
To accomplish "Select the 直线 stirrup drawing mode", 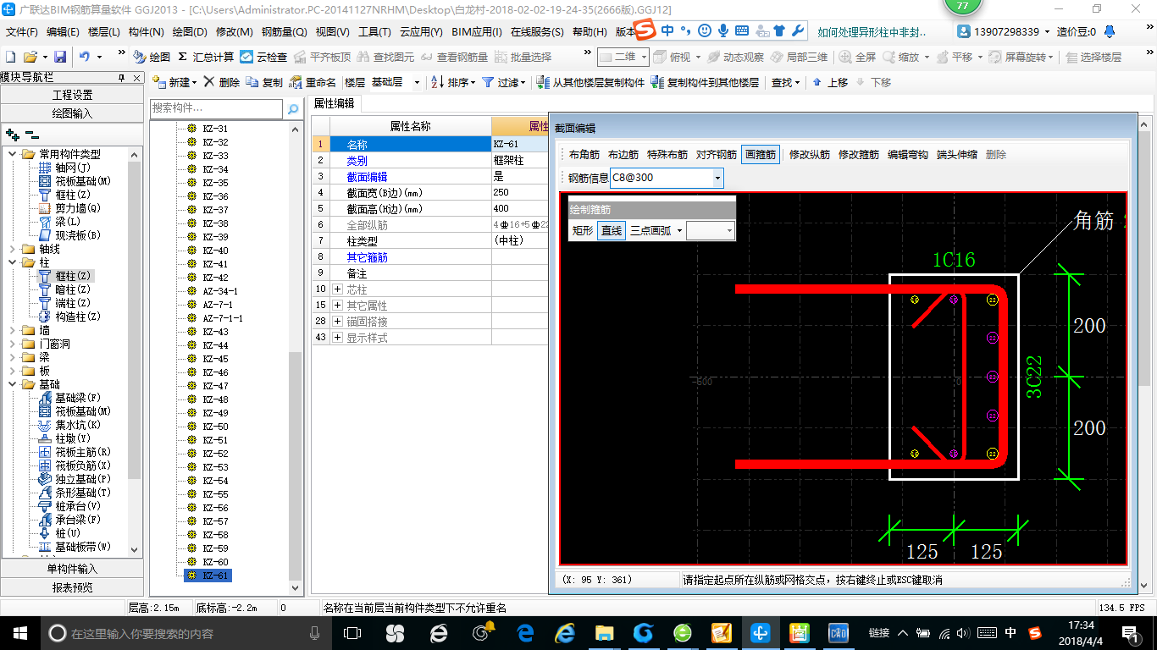I will [611, 230].
